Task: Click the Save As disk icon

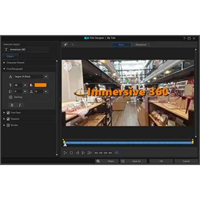Action: 123,161
